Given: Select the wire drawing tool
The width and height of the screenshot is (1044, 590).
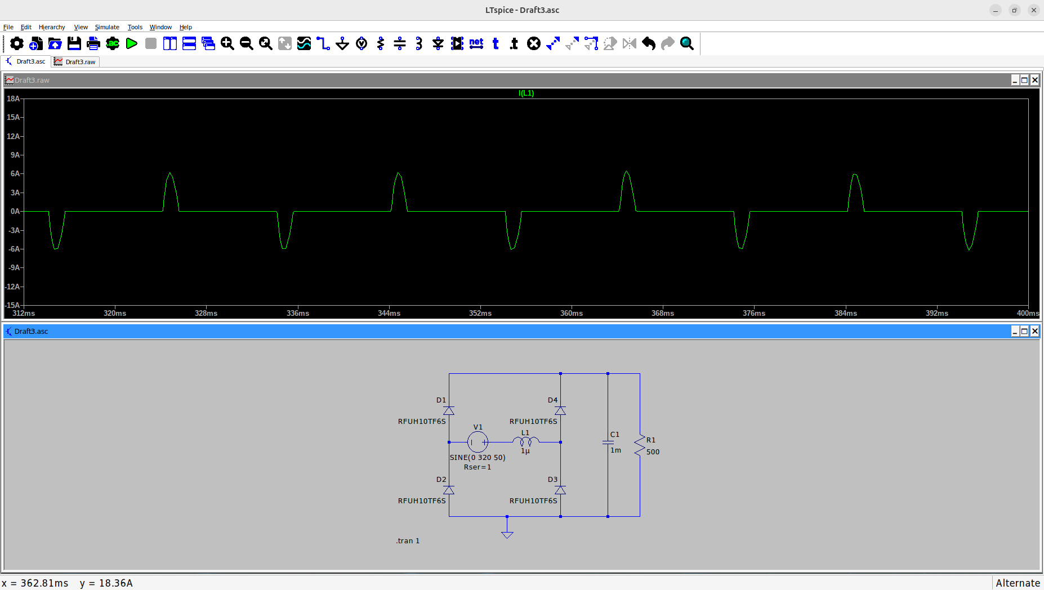Looking at the screenshot, I should (323, 43).
